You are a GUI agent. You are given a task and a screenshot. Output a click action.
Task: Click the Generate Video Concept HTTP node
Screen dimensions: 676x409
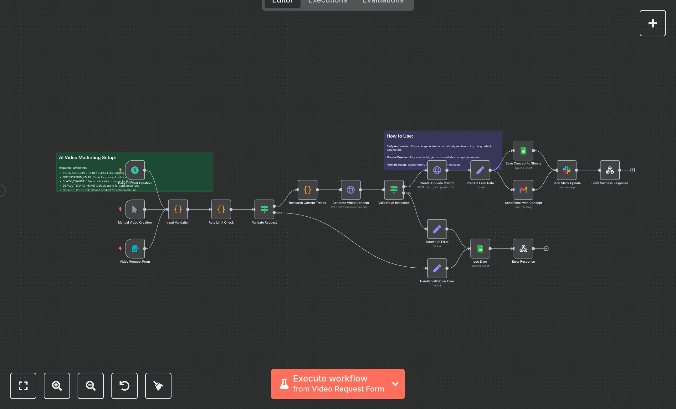(x=351, y=189)
